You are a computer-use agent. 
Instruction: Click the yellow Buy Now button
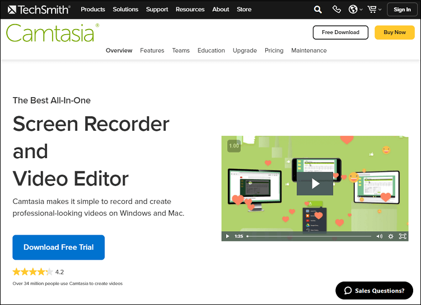(395, 32)
